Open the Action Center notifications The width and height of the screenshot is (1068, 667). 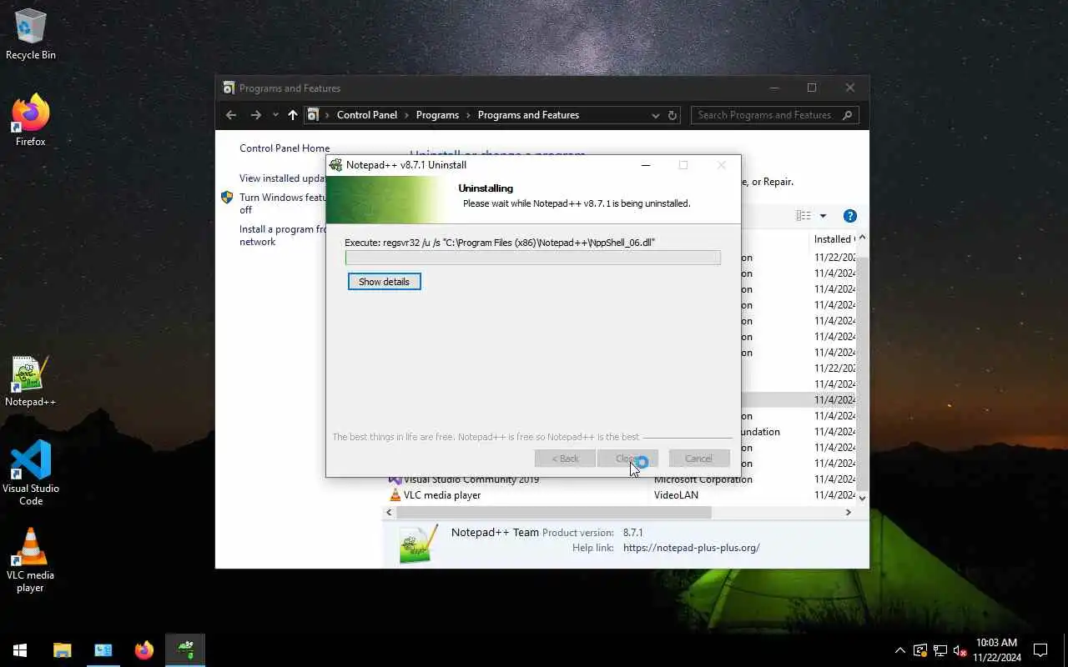pos(1040,650)
